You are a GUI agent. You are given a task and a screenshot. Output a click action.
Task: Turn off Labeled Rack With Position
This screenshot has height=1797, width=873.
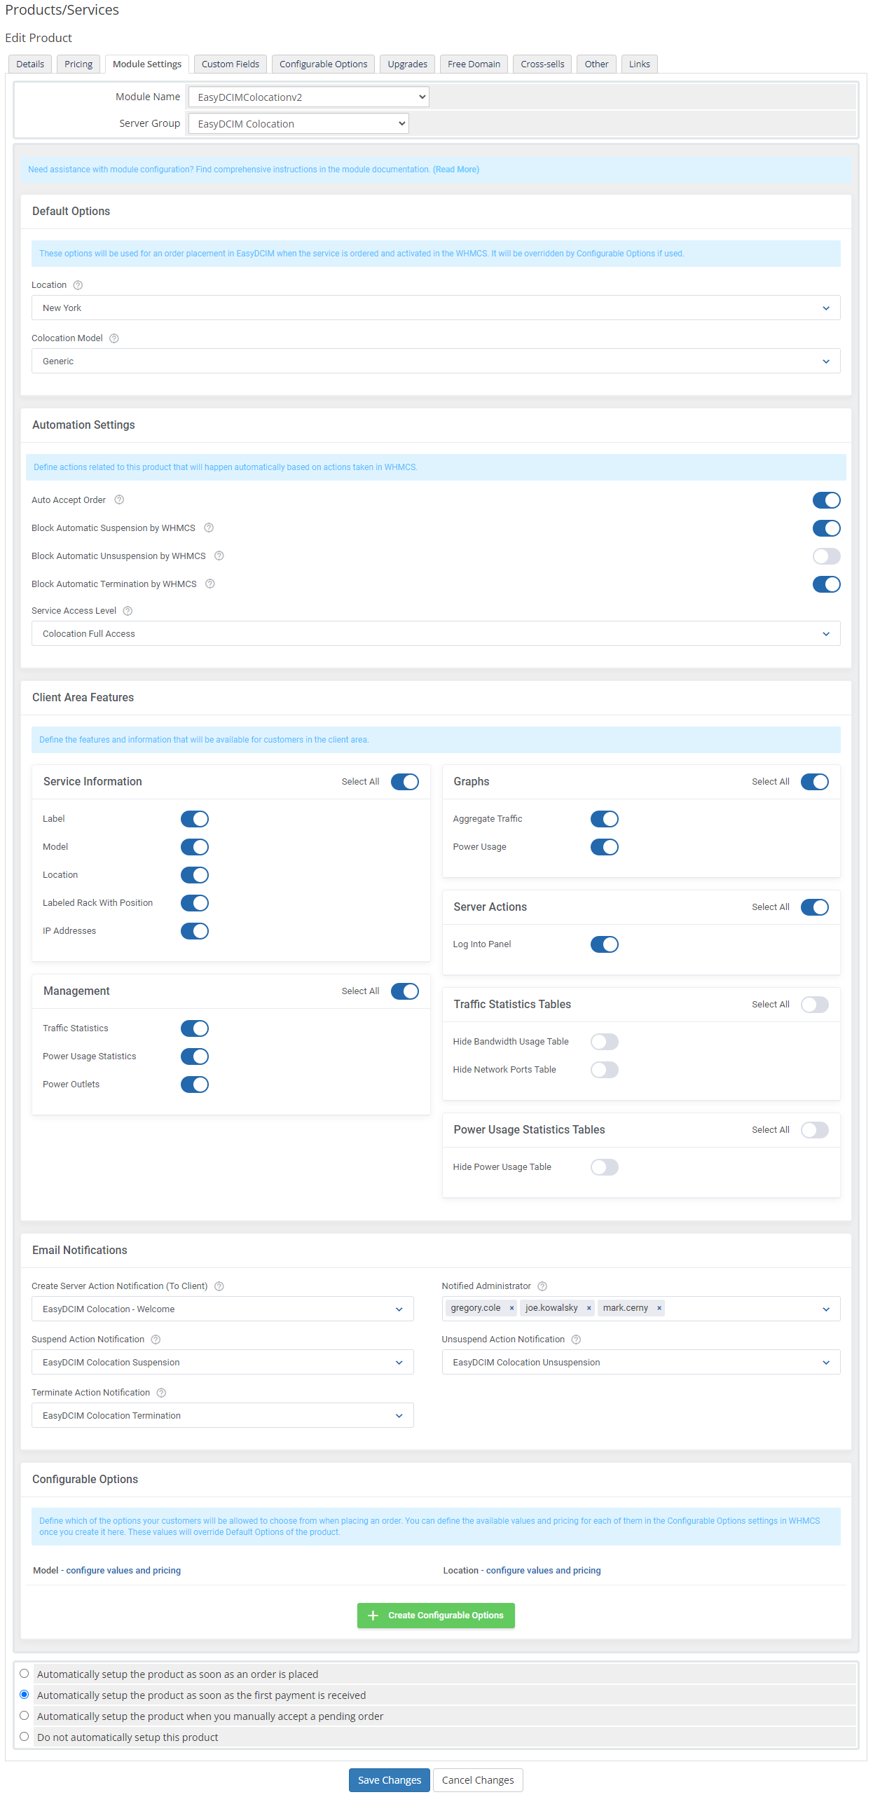194,903
